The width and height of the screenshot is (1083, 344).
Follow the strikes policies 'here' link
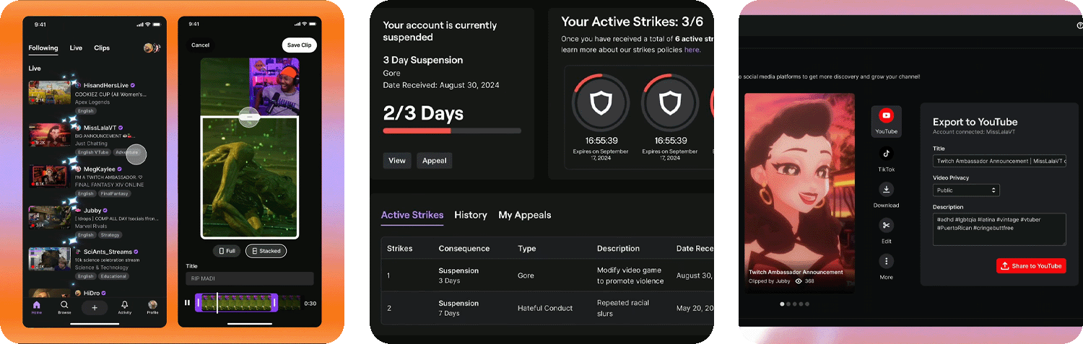point(692,50)
